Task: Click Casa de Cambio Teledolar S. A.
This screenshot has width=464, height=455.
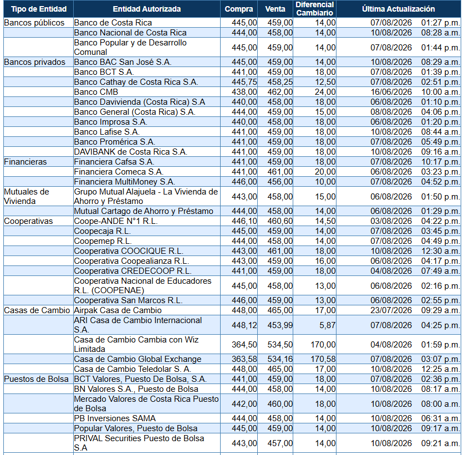Action: click(132, 369)
